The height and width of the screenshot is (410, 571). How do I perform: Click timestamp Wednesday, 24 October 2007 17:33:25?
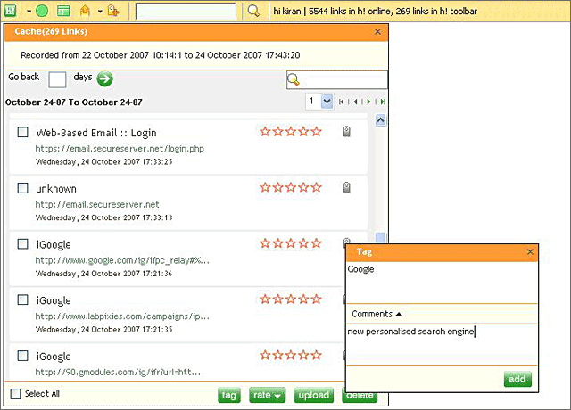pyautogui.click(x=103, y=162)
